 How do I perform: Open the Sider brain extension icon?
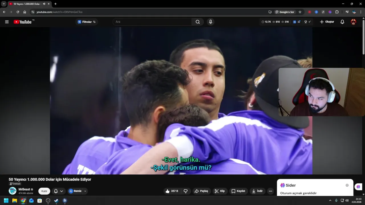330,12
